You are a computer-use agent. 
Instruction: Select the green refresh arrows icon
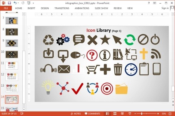130,40
